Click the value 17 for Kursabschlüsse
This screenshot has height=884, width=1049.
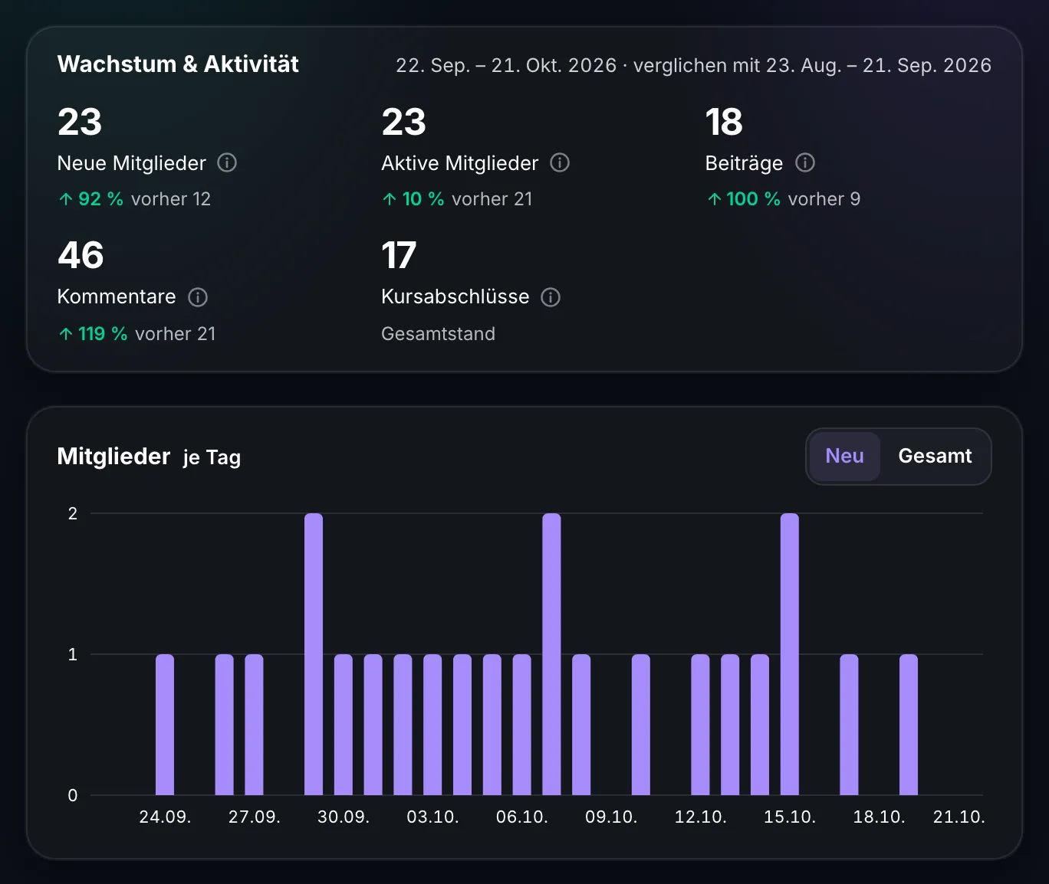(399, 255)
